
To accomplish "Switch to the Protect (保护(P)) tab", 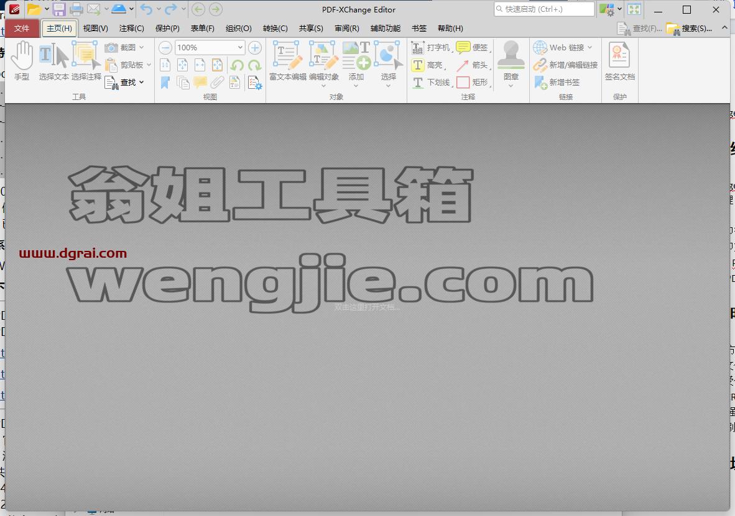I will [x=167, y=29].
